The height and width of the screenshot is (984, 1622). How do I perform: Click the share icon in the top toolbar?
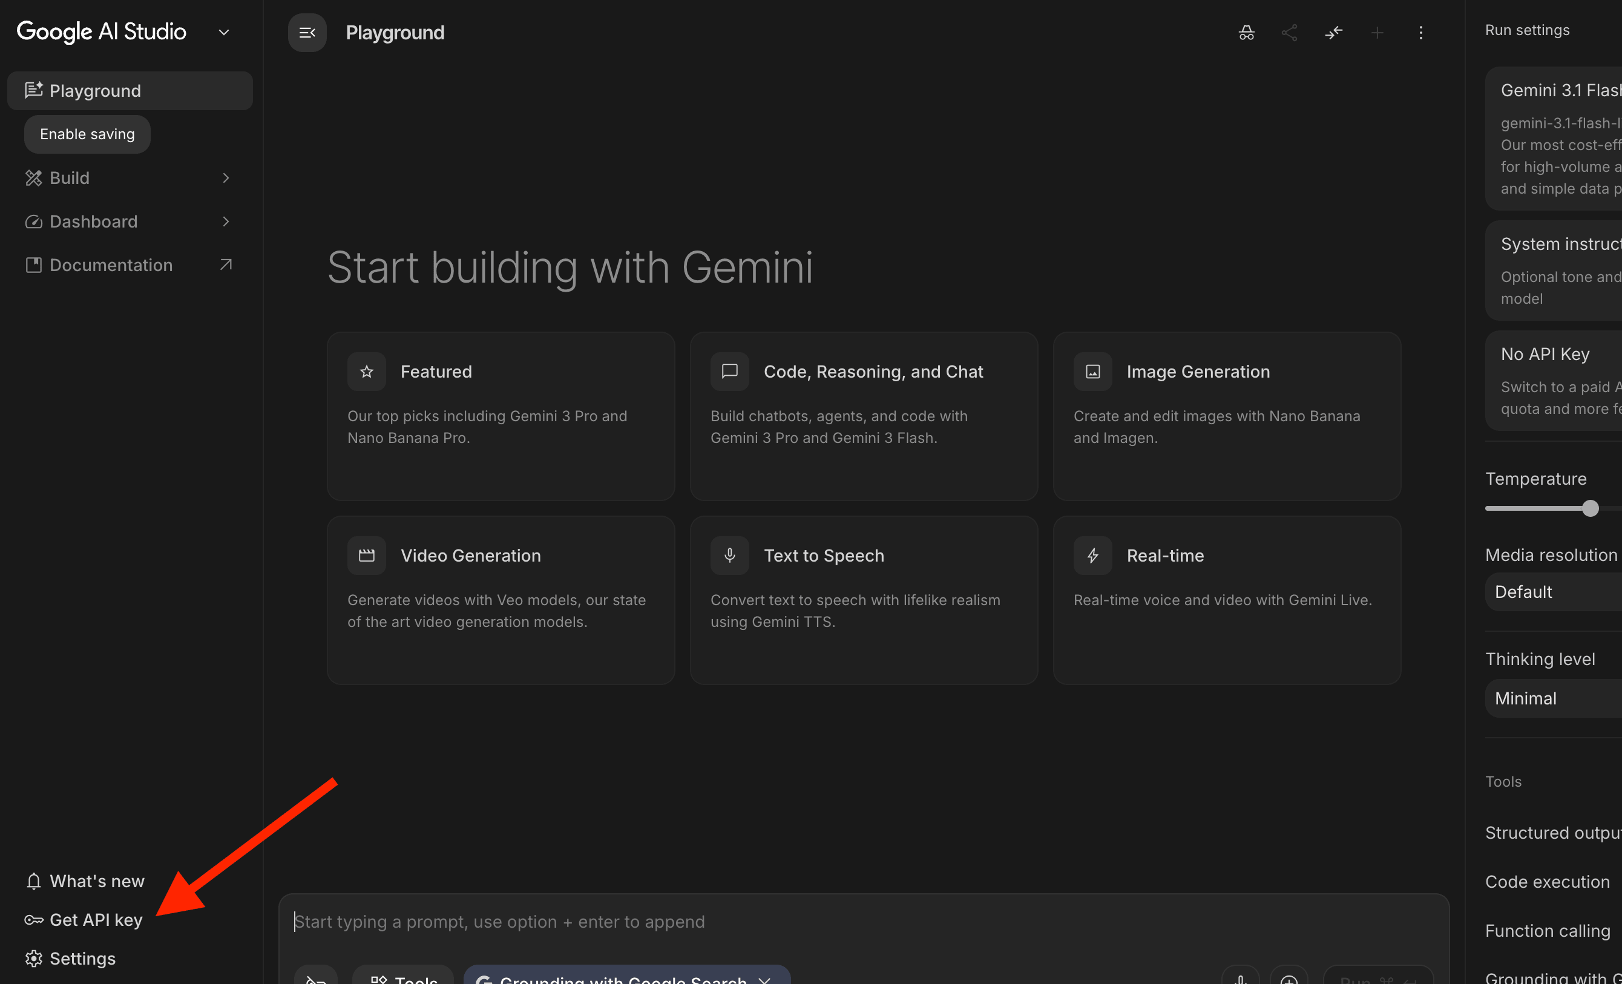[x=1290, y=32]
